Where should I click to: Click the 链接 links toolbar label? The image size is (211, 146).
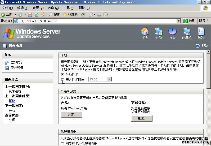point(202,21)
